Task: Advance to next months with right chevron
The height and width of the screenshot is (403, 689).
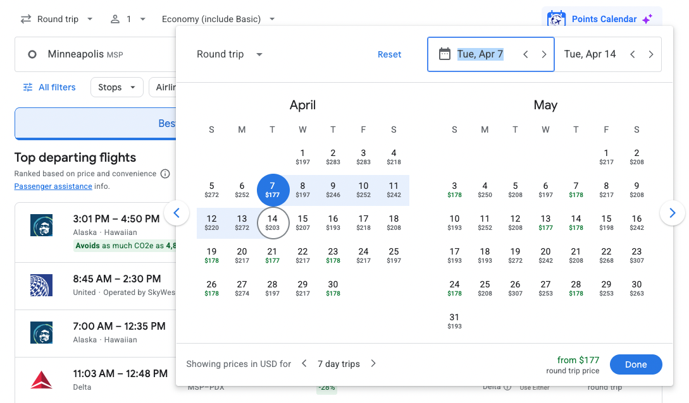Action: pos(672,214)
